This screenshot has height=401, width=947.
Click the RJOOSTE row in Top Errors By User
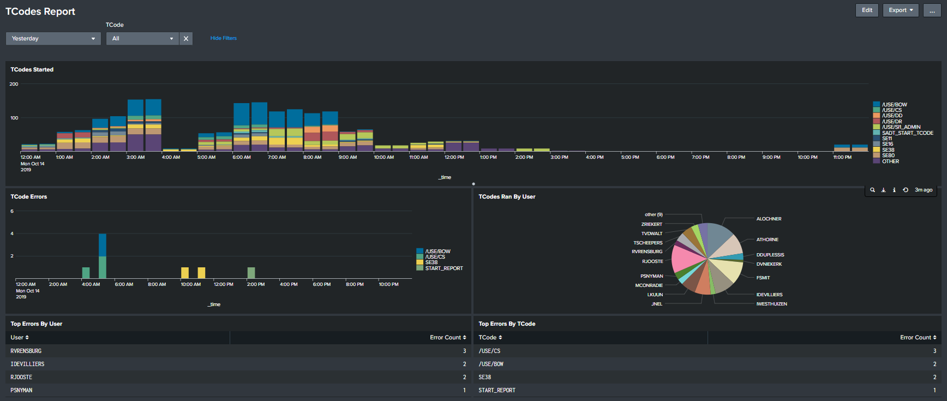(x=238, y=377)
